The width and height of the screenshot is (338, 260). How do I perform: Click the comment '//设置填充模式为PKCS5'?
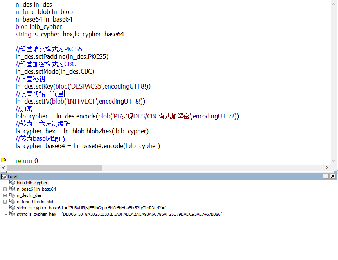coord(49,49)
